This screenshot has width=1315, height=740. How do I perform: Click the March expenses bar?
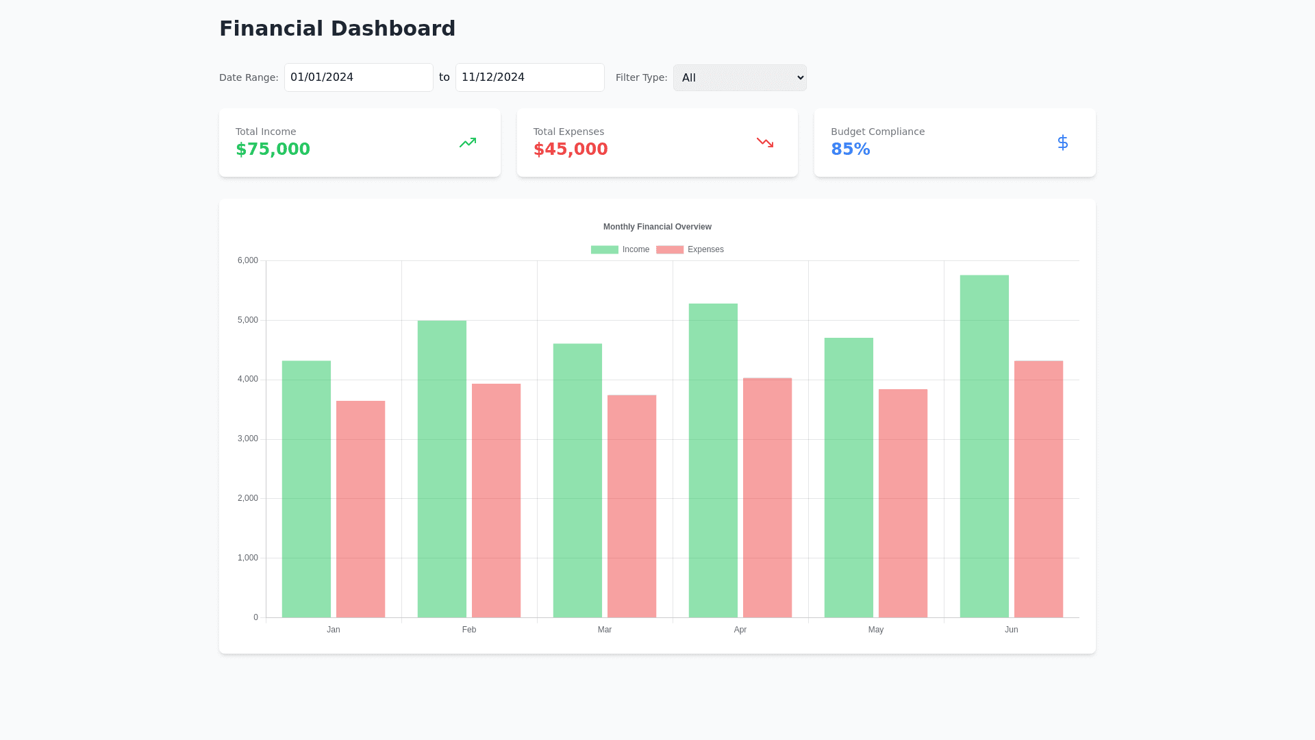coord(631,506)
